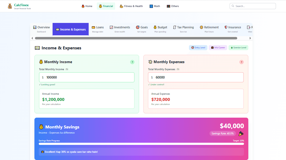This screenshot has height=160, width=286.
Task: Select the Income & Expenses tab
Action: 70,29
